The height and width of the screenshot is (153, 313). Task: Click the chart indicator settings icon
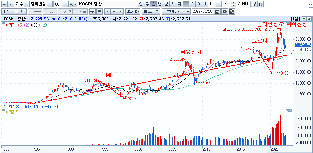click(232, 12)
